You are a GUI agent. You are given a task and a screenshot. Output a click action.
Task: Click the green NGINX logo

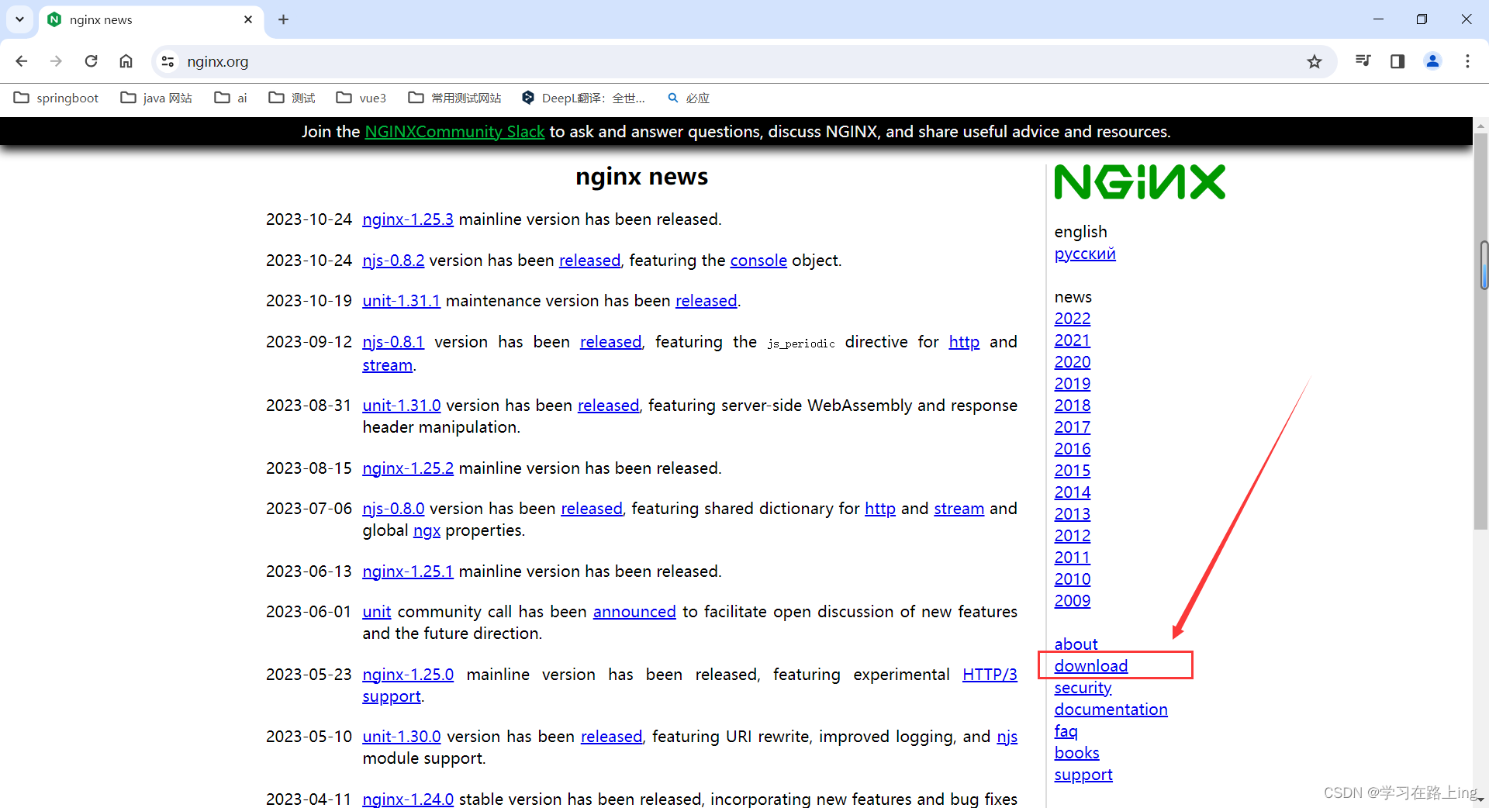[x=1138, y=181]
